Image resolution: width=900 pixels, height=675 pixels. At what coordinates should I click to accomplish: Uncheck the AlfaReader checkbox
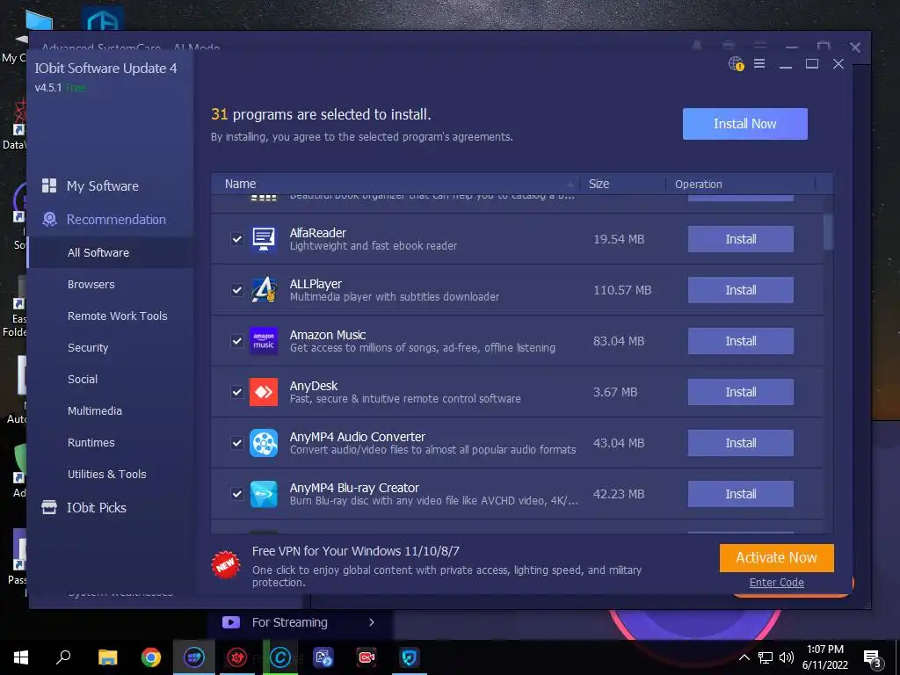tap(237, 239)
